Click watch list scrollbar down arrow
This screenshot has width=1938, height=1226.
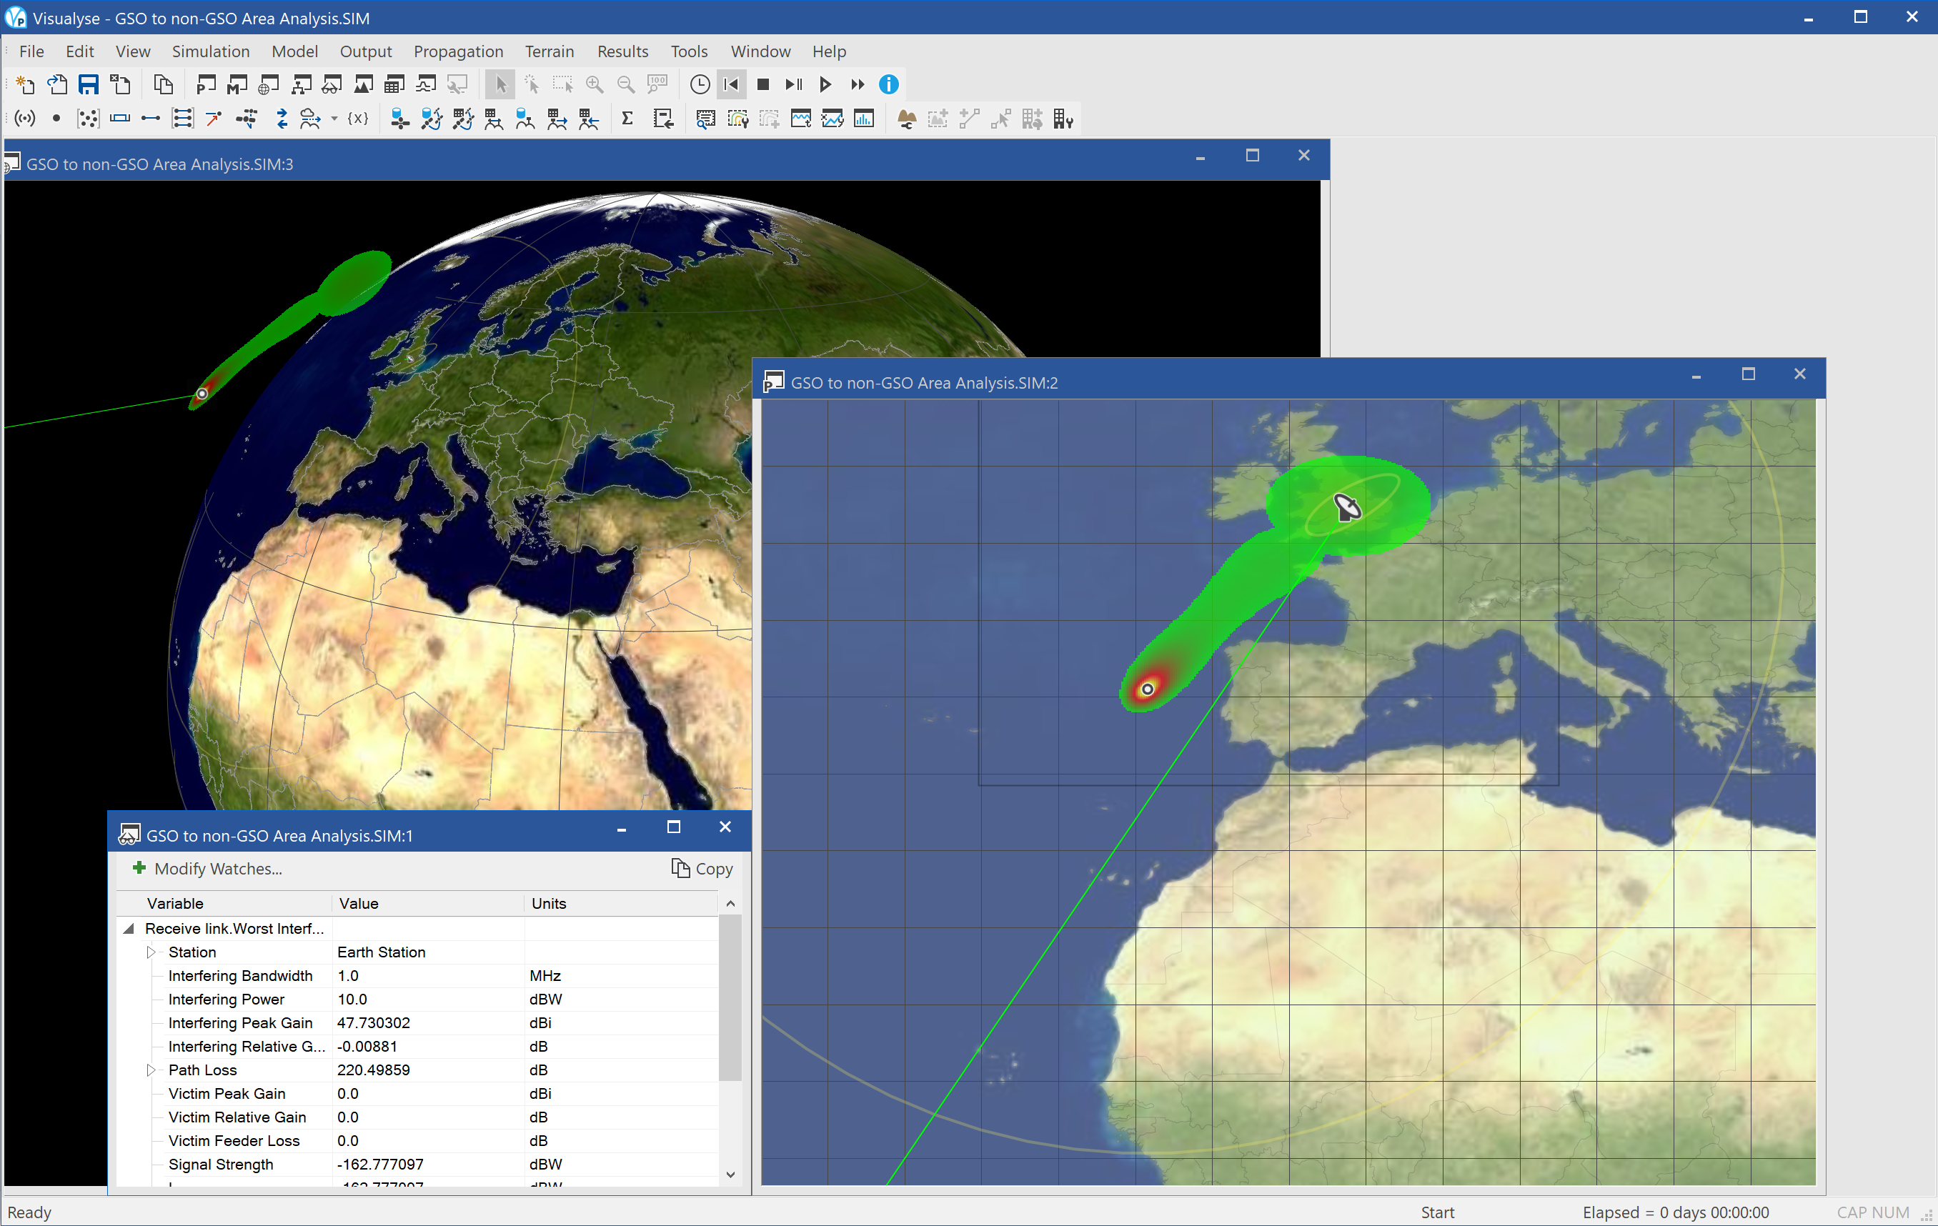[730, 1175]
